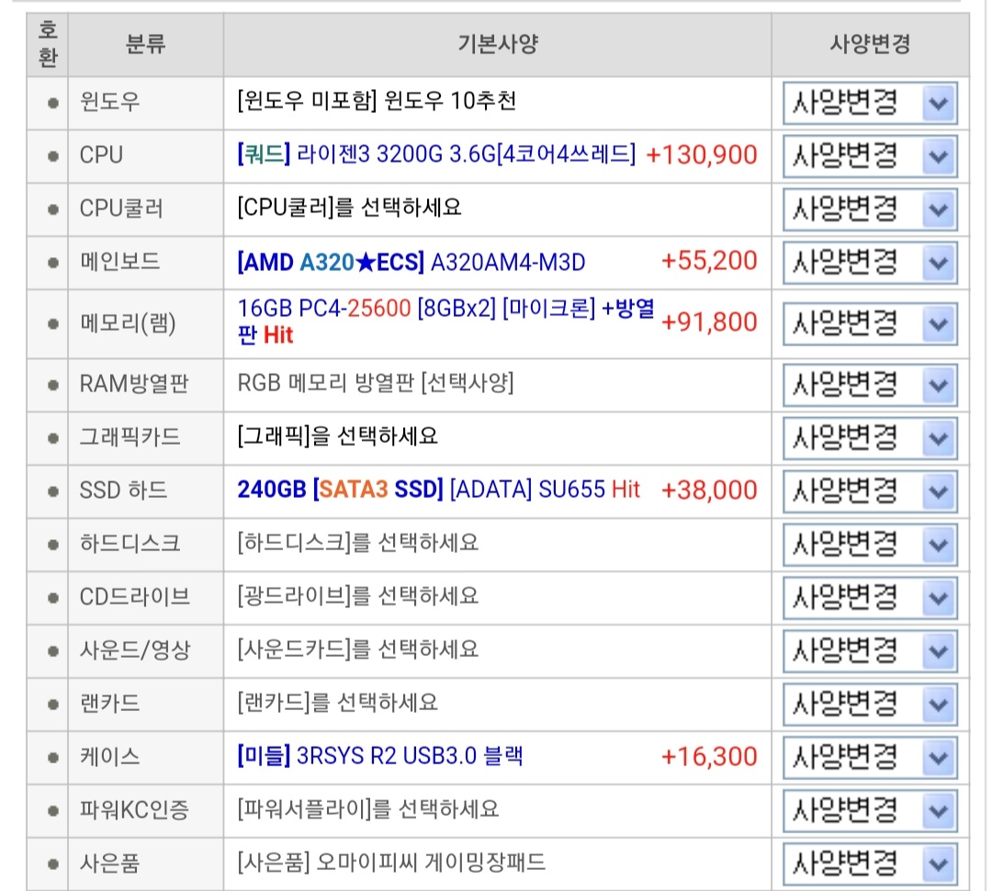992x891 pixels.
Task: Click the +91,800 memory price
Action: (709, 322)
